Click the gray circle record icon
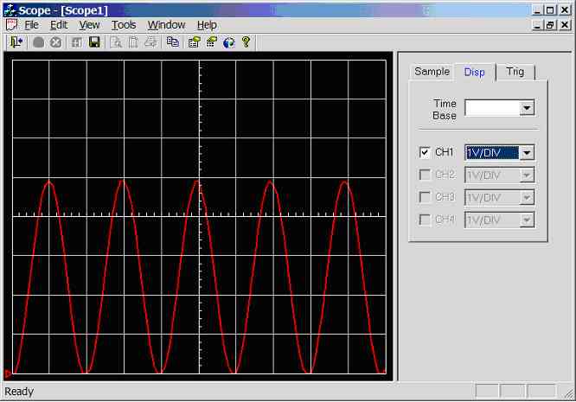The height and width of the screenshot is (402, 576). point(39,41)
